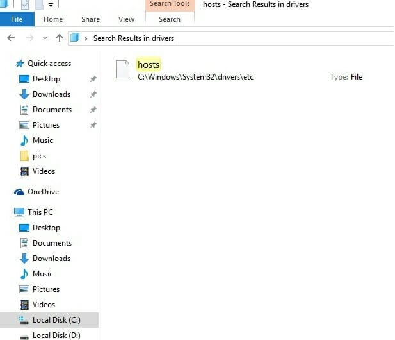395x340 pixels.
Task: Click the 'Type: File' detail text
Action: coord(346,77)
